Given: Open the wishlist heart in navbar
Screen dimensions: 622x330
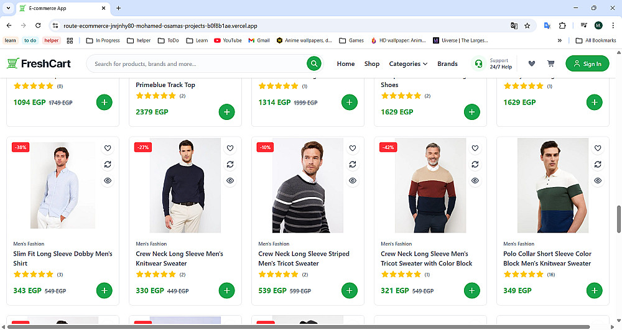Looking at the screenshot, I should (x=532, y=63).
